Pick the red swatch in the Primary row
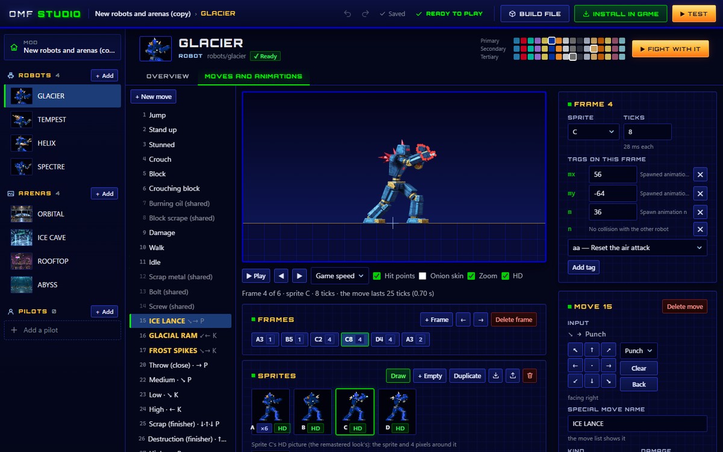 click(x=524, y=41)
